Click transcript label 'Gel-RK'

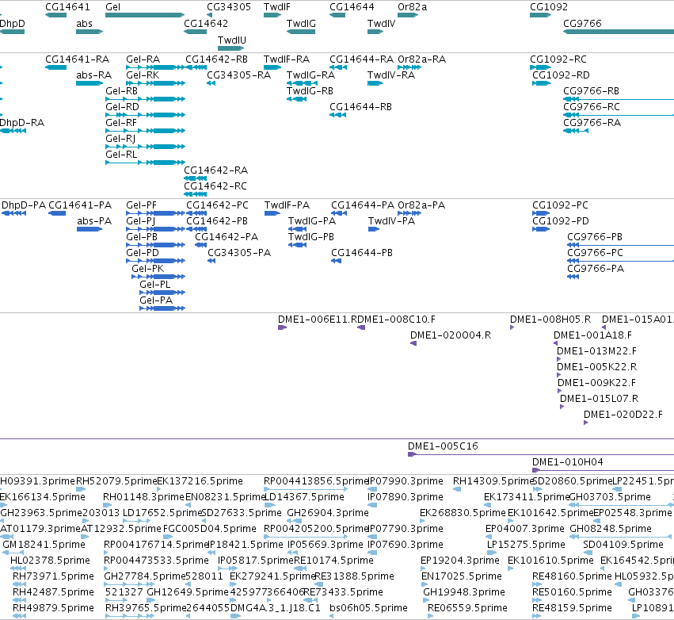pyautogui.click(x=143, y=75)
